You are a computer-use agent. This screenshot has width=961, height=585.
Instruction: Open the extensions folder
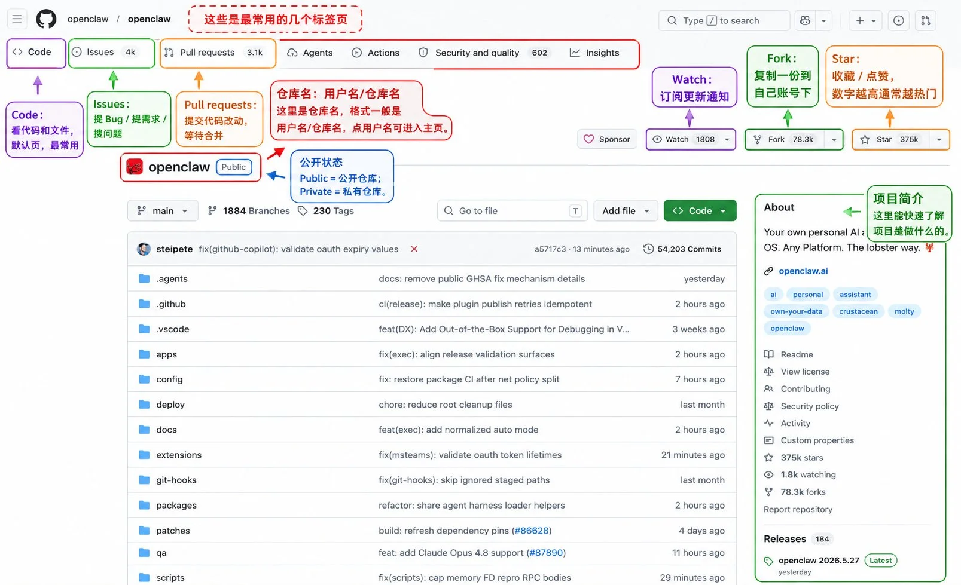(x=179, y=455)
